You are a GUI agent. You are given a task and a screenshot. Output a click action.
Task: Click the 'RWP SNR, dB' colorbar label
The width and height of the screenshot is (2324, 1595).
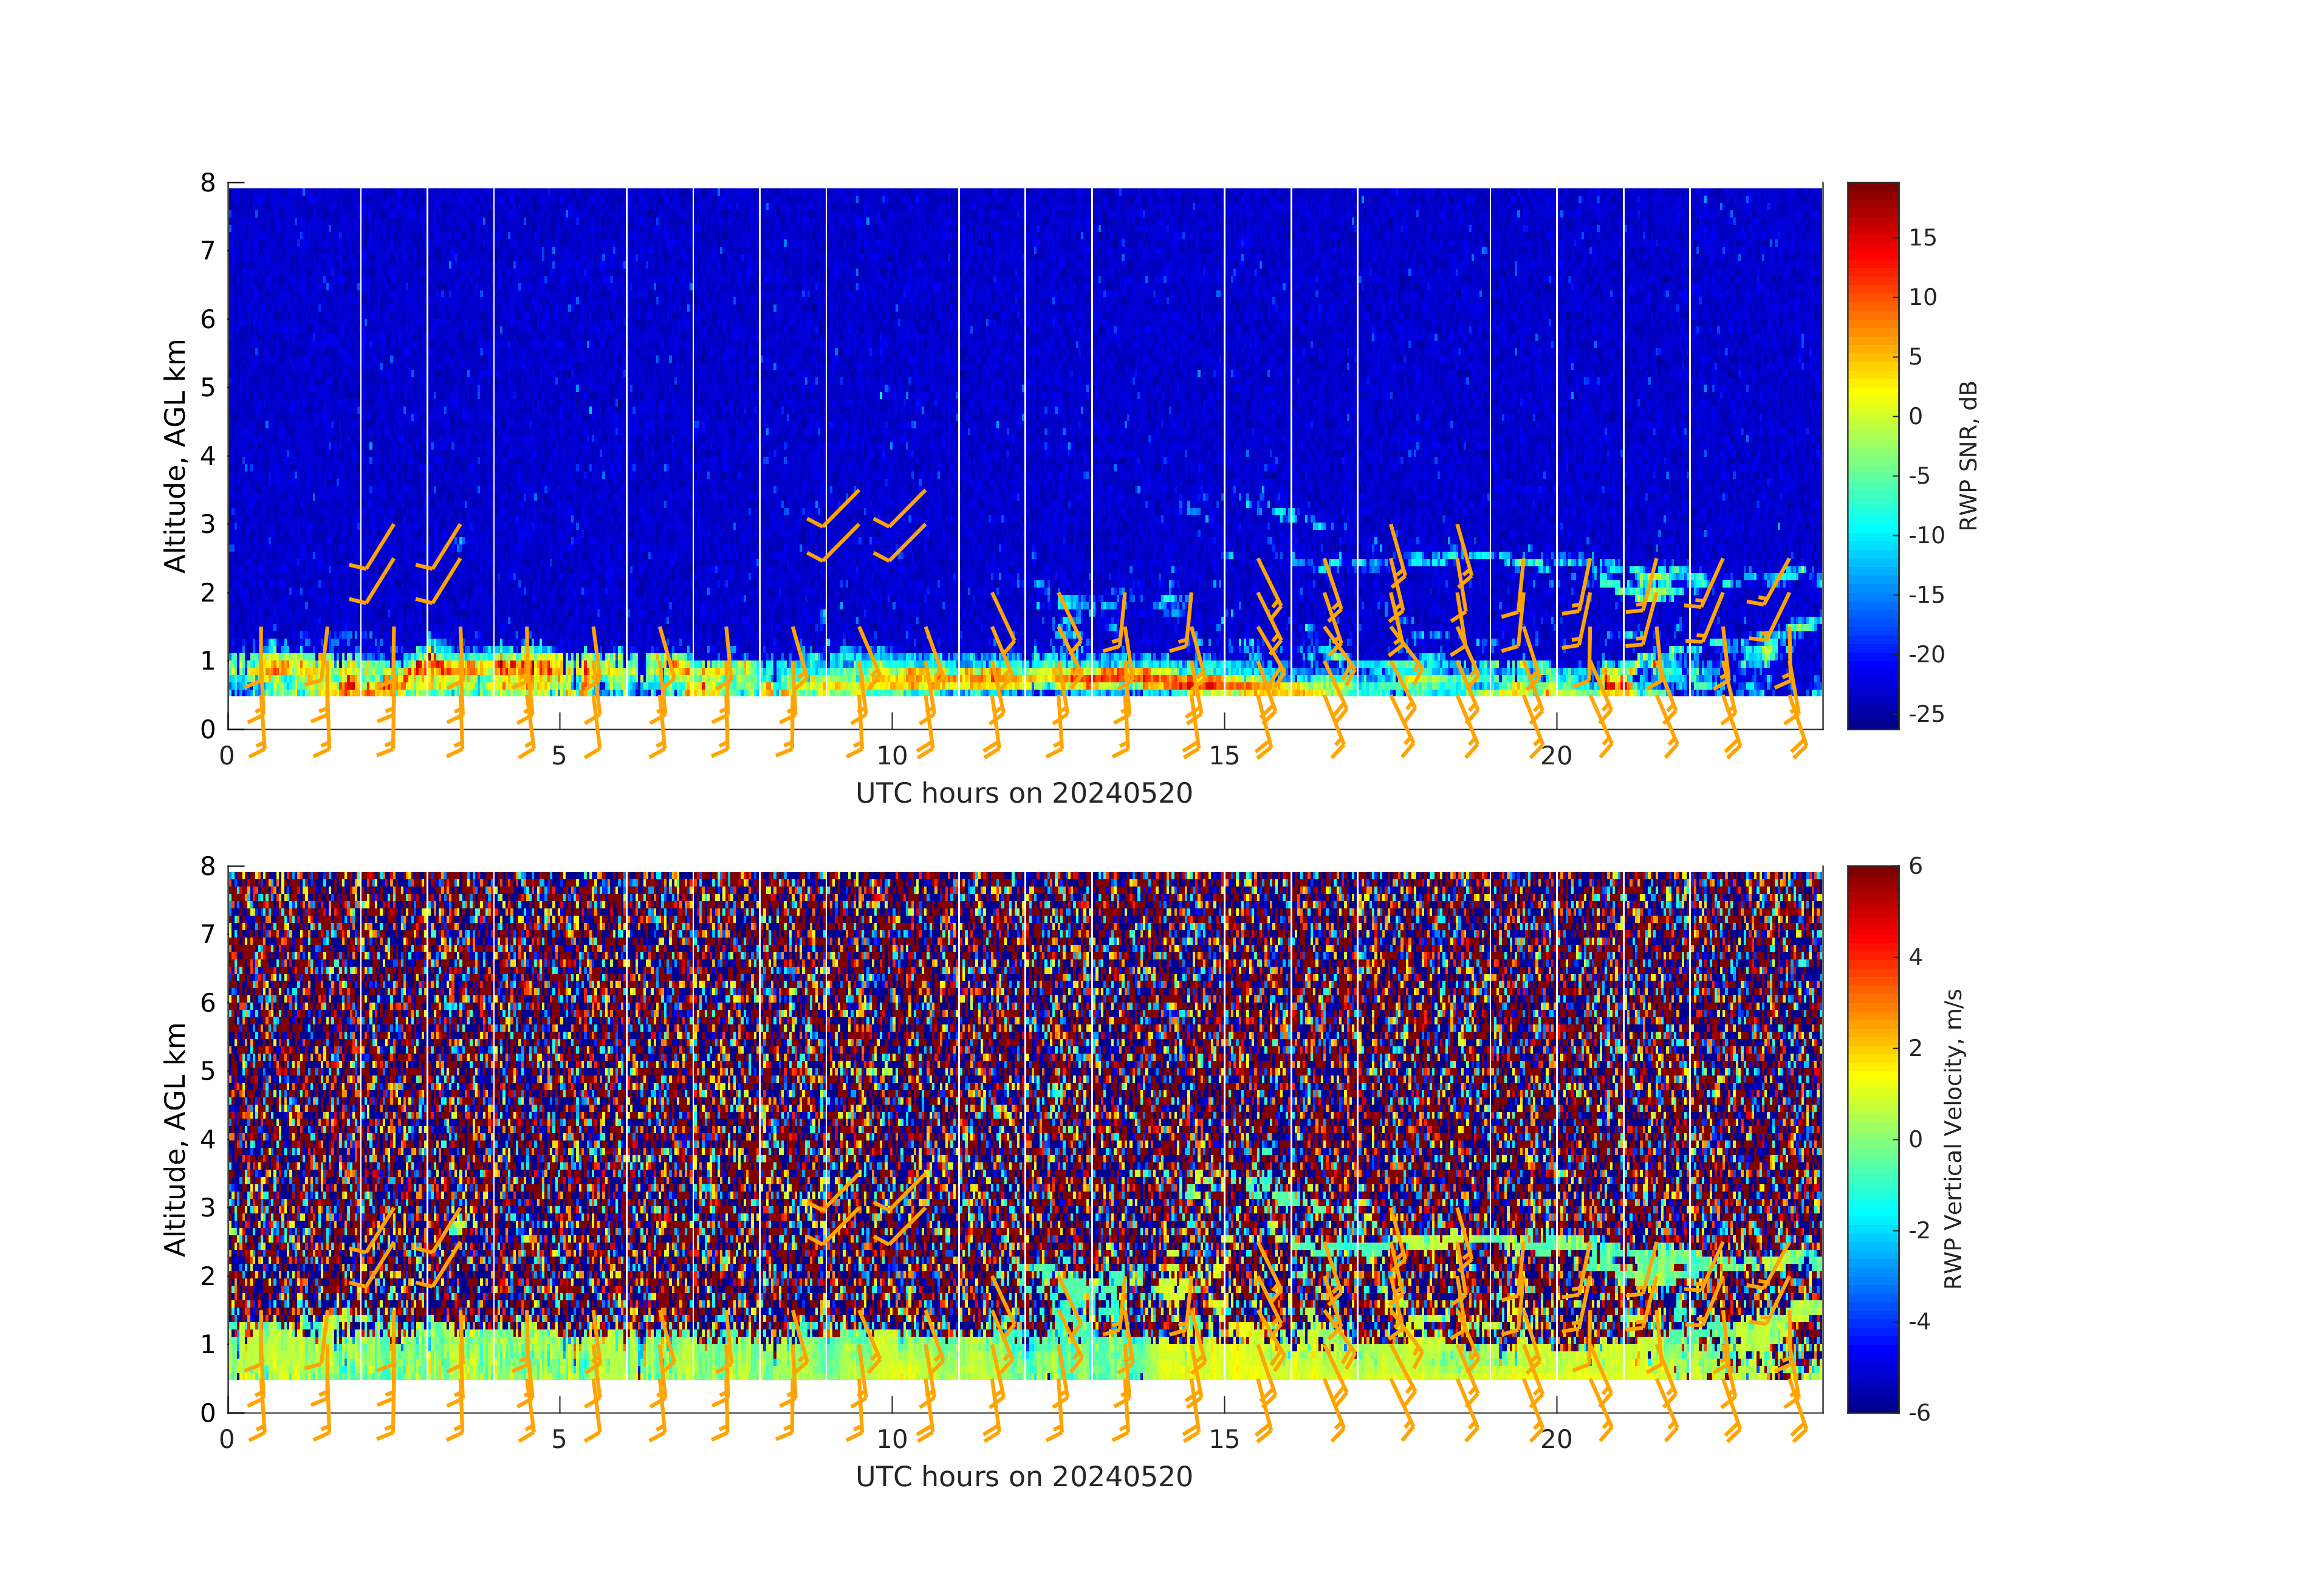tap(1968, 455)
